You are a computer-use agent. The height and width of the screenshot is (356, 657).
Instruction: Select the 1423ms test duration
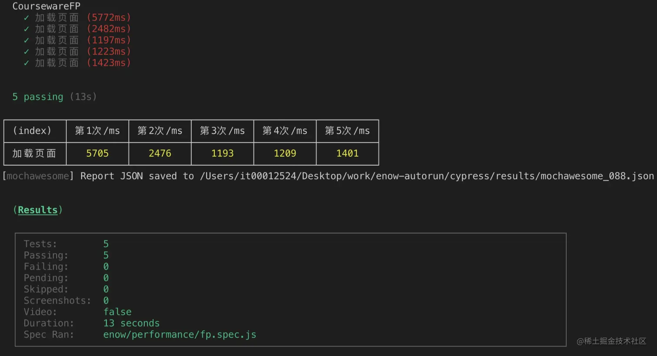tap(109, 62)
